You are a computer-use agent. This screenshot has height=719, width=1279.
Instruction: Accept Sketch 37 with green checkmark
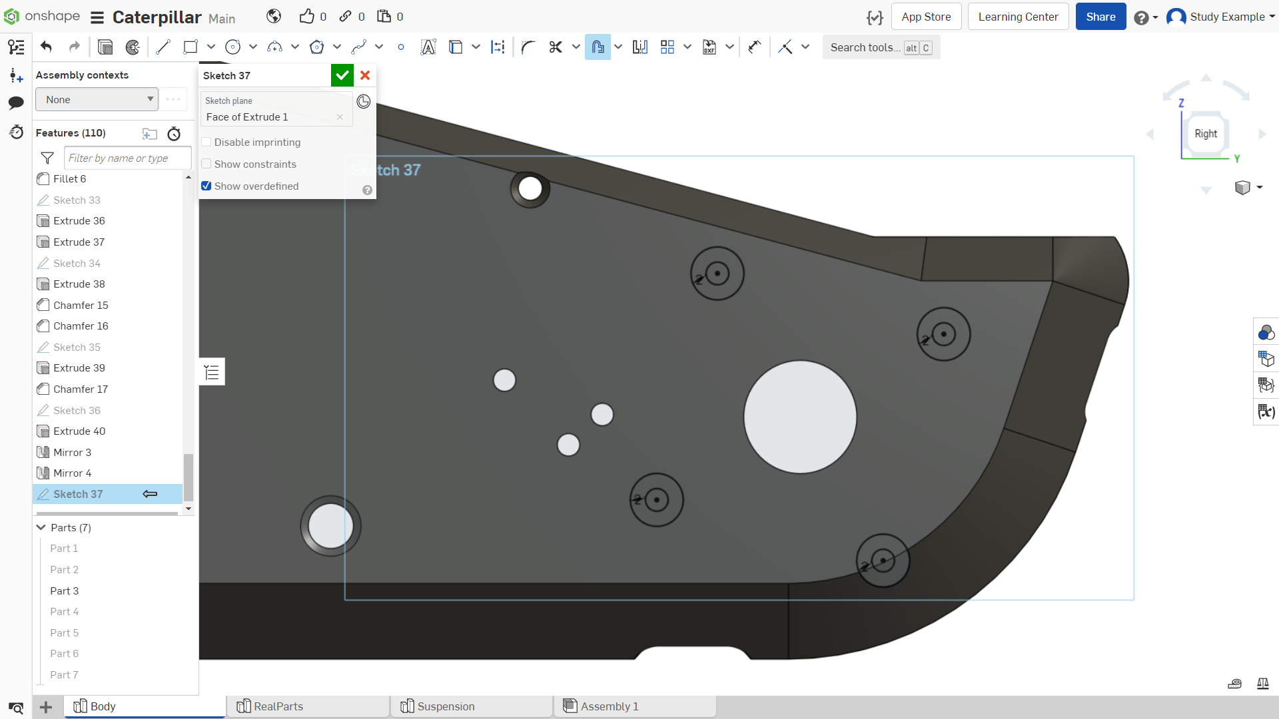coord(342,75)
